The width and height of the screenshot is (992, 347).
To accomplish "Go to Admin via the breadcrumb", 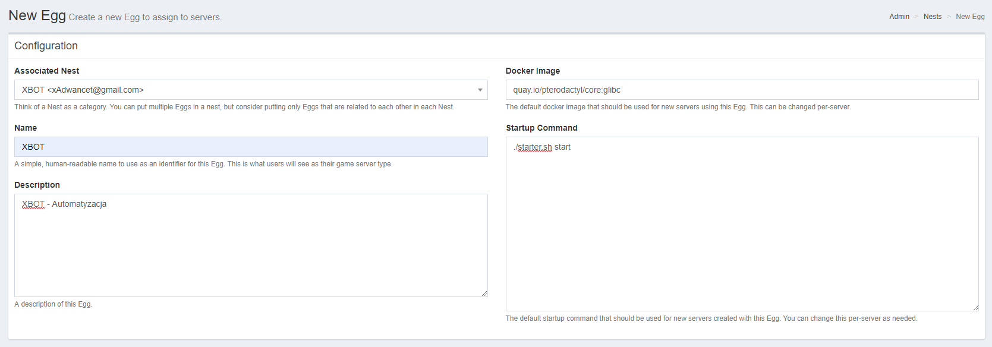I will (x=899, y=17).
